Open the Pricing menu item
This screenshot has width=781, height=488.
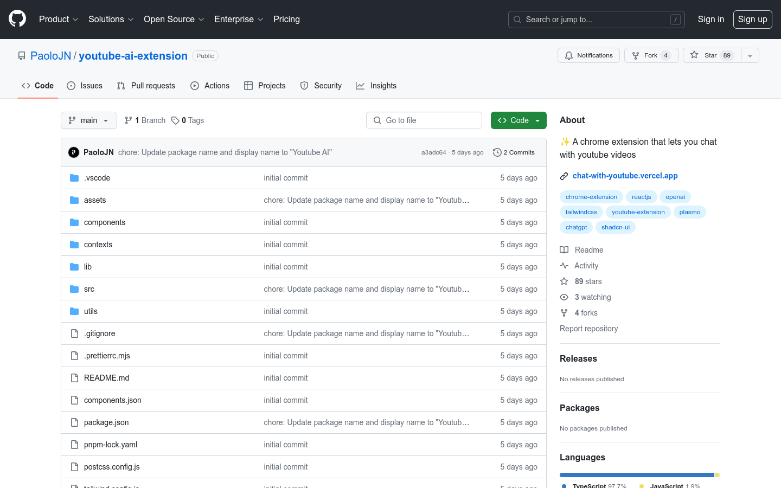pyautogui.click(x=286, y=19)
